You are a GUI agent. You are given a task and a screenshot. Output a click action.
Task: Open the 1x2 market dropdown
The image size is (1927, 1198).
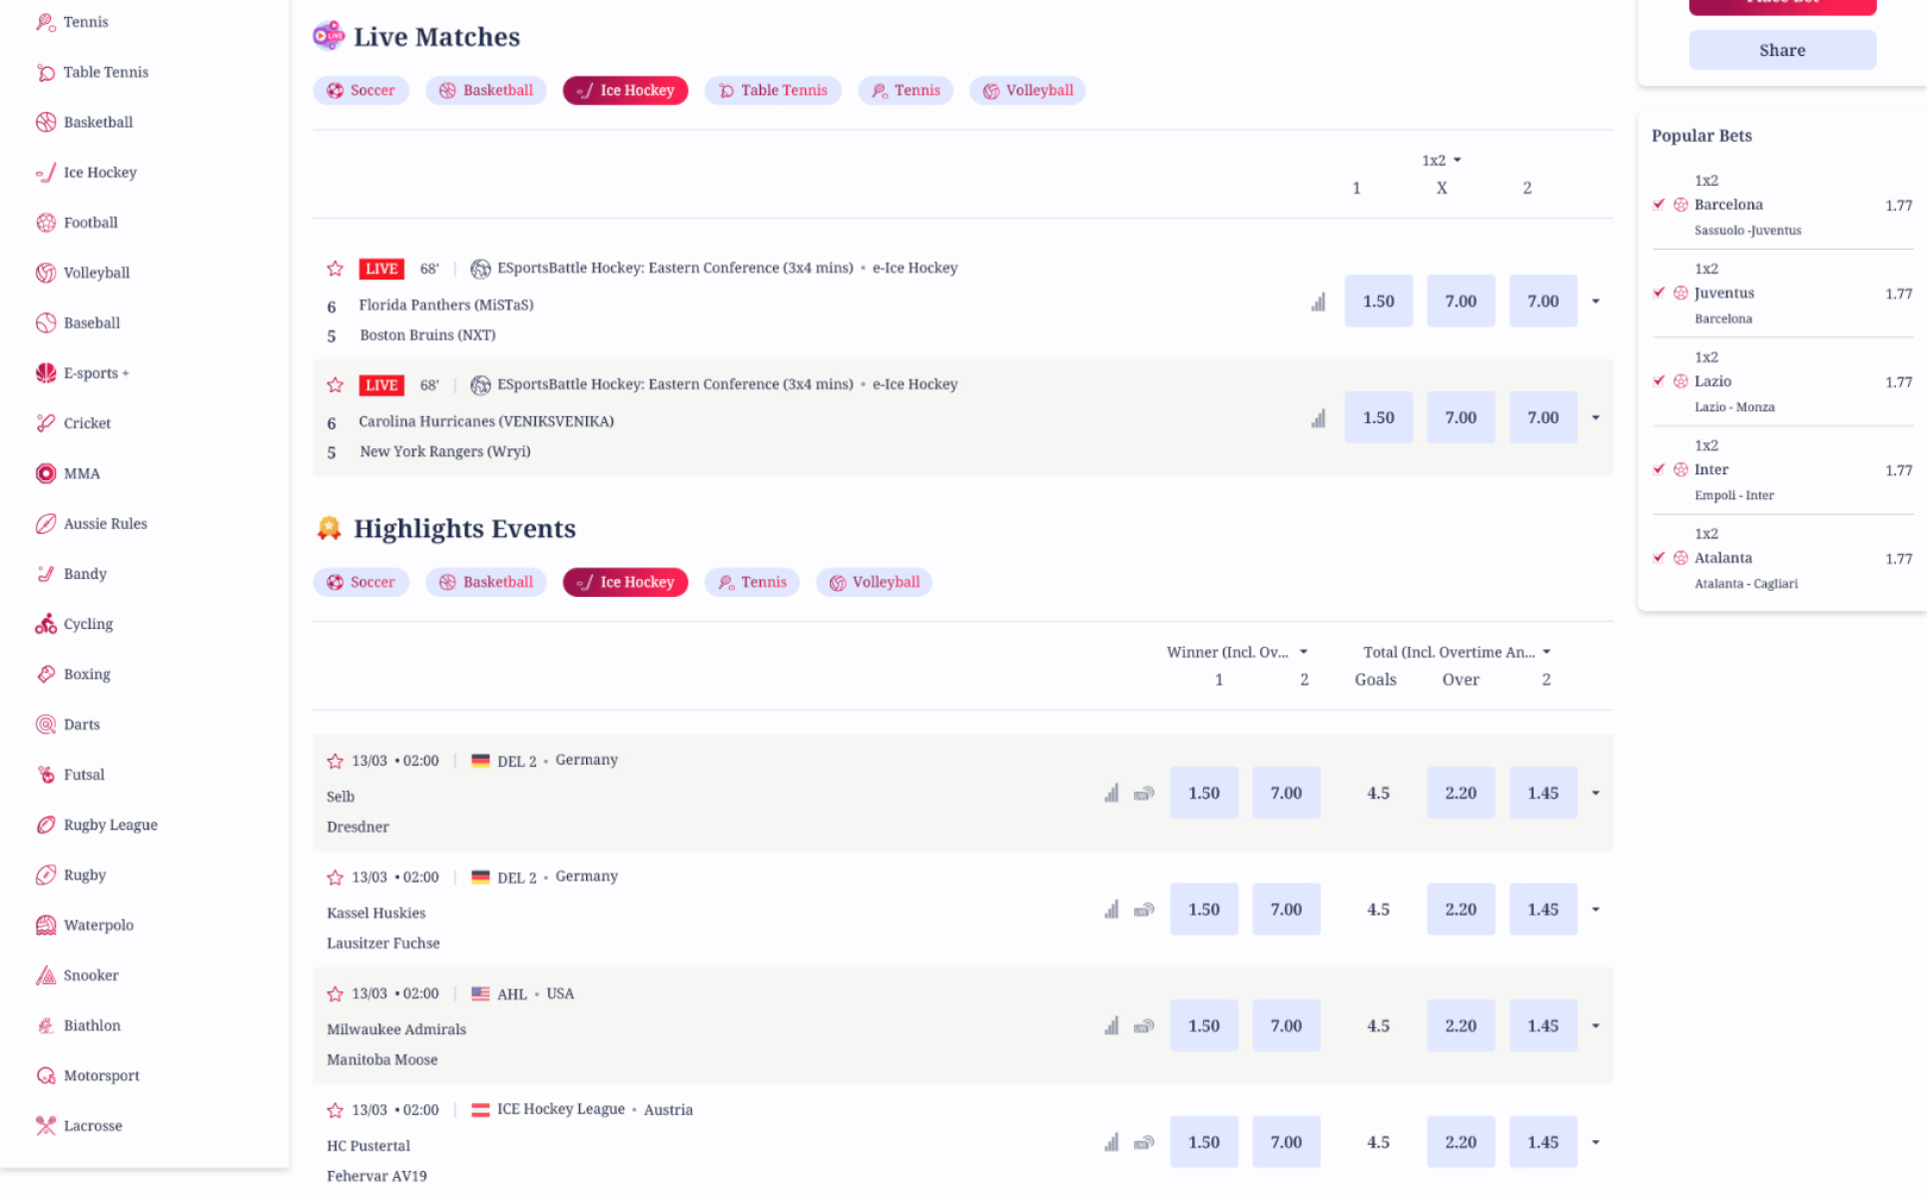[x=1441, y=160]
